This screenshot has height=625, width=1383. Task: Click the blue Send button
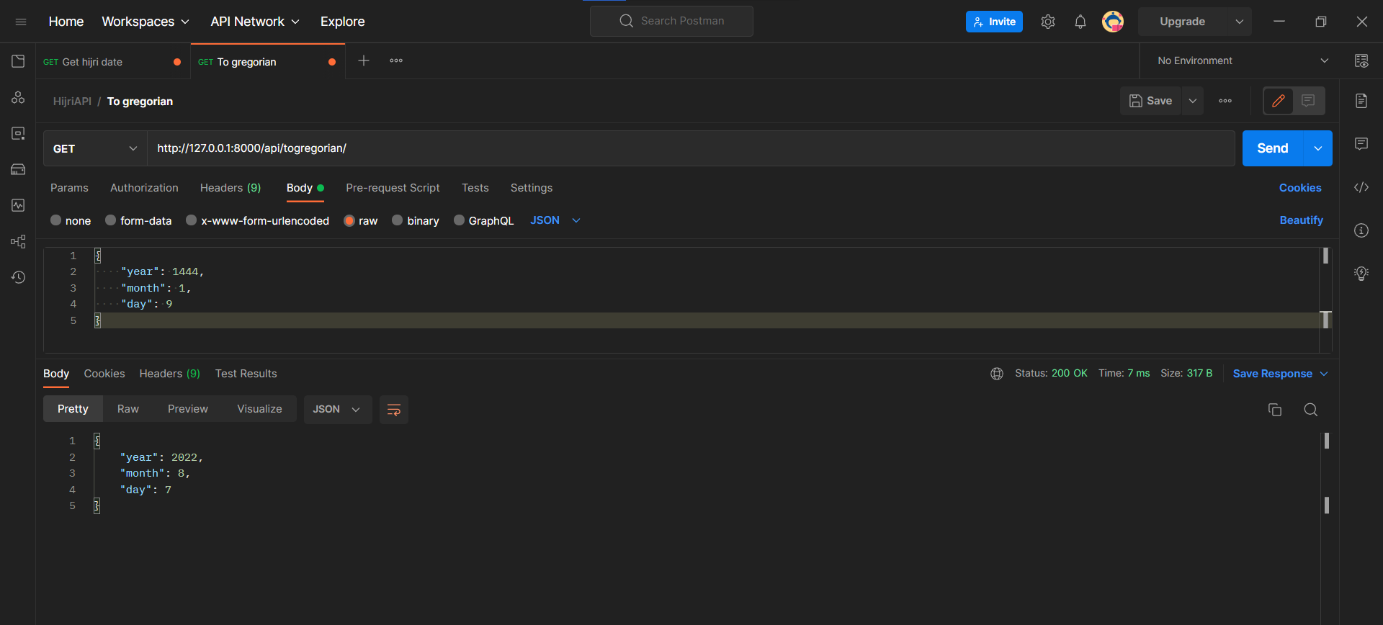coord(1273,148)
